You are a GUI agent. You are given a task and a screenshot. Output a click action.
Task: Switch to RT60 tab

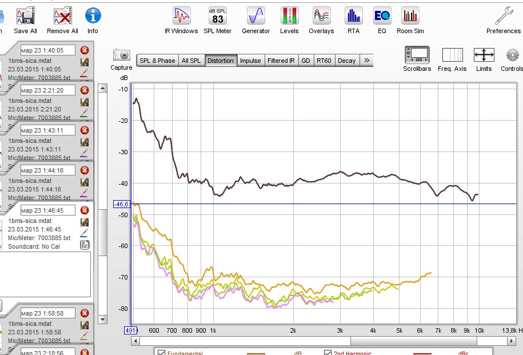[x=324, y=61]
